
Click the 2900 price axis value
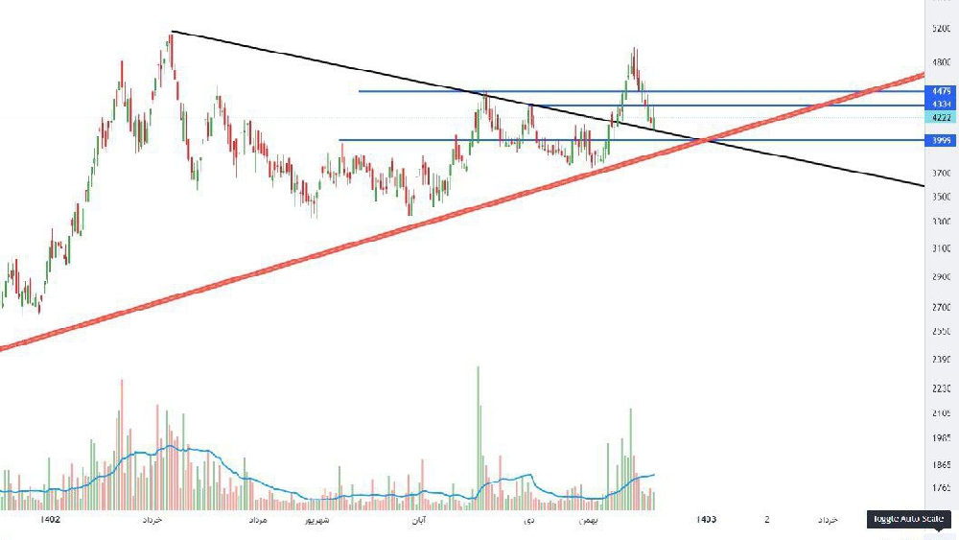(942, 277)
